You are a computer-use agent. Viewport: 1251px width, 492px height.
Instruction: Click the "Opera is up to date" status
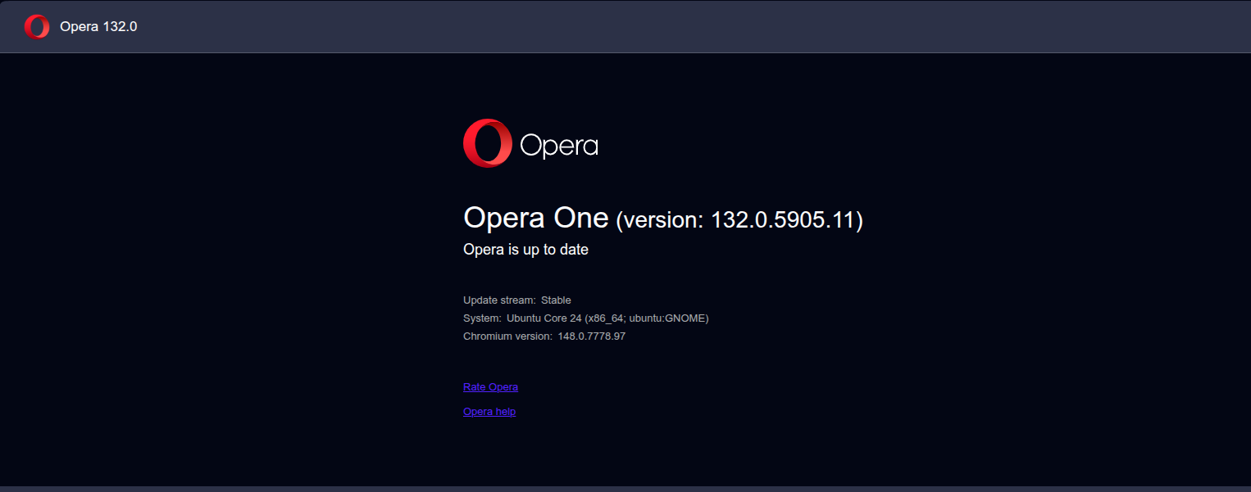coord(525,250)
